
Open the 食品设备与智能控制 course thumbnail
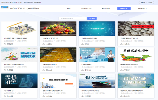pyautogui.click(x=19, y=29)
